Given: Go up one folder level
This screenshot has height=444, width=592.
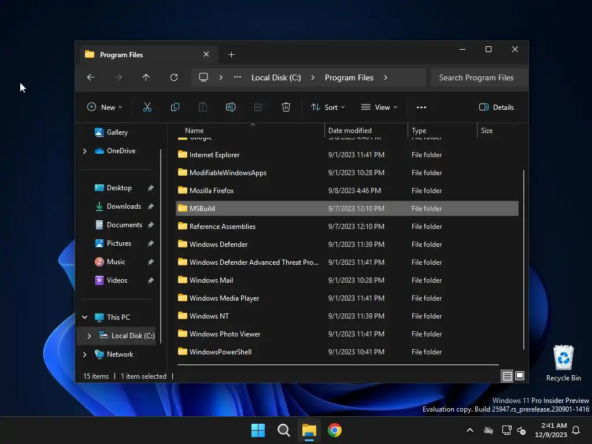Looking at the screenshot, I should [146, 77].
